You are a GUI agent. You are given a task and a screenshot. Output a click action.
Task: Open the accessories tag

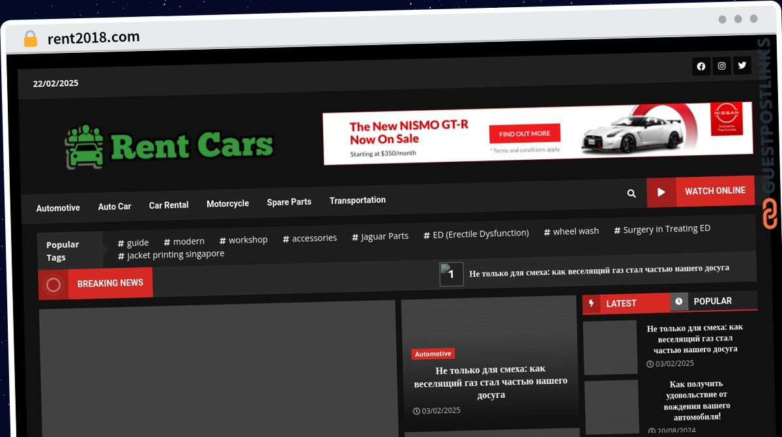(310, 238)
